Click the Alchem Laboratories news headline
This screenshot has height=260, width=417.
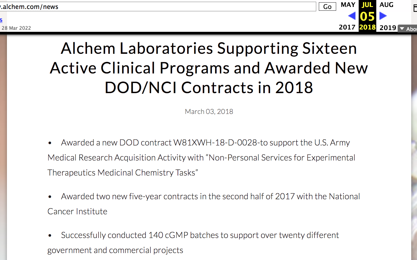click(209, 68)
